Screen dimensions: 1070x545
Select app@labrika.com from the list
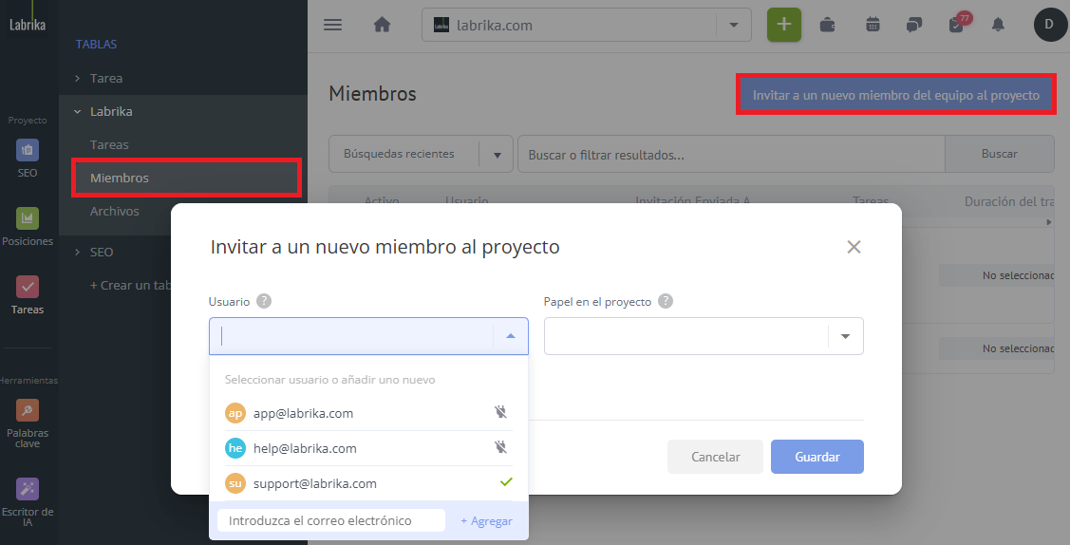pyautogui.click(x=368, y=413)
